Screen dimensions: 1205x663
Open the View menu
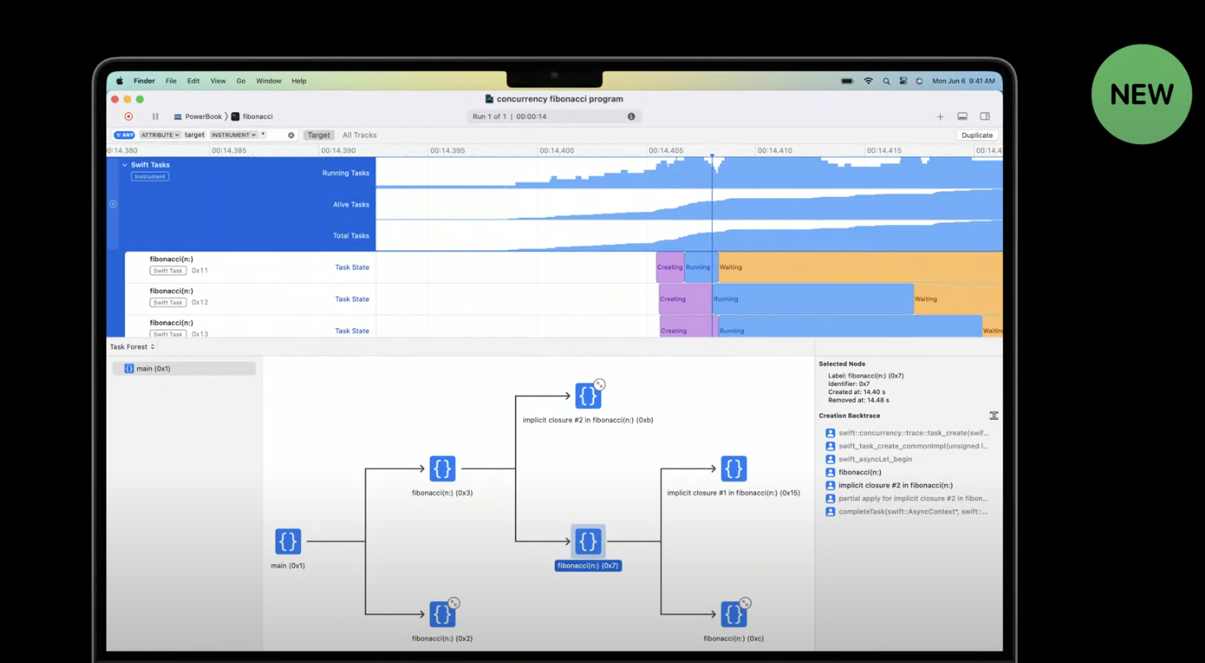pos(218,81)
